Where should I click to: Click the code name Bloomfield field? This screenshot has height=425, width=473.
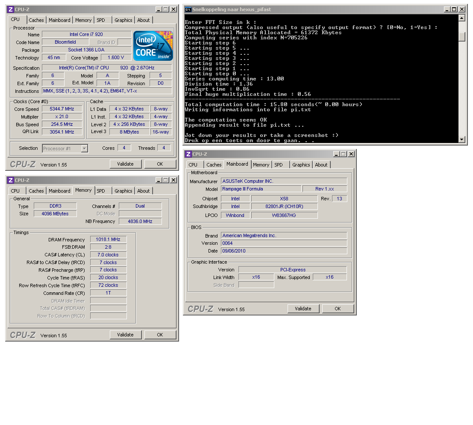[x=65, y=42]
